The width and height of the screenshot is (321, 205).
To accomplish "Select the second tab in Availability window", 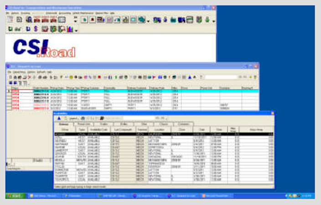I will click(x=84, y=124).
